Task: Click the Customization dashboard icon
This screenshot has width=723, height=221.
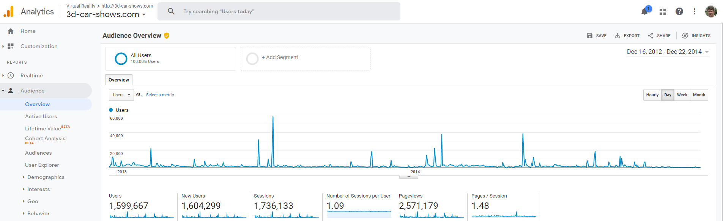Action: click(x=11, y=46)
